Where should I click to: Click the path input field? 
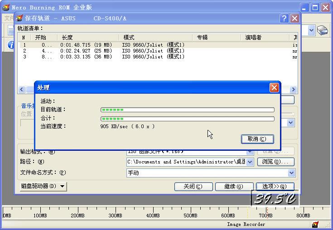click(187, 162)
